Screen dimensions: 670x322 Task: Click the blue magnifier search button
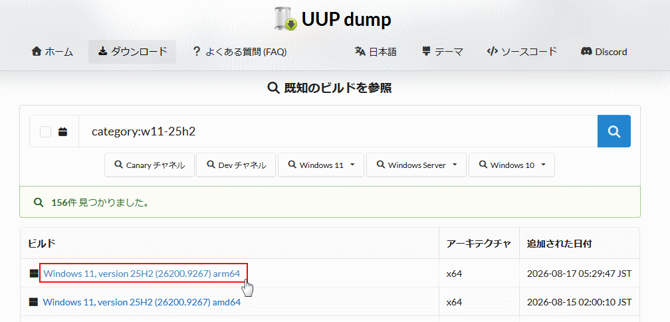point(614,131)
